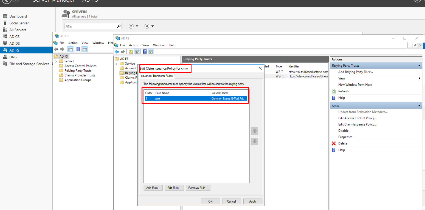Click Help icon in rear AD FS window toolbar

pyautogui.click(x=78, y=49)
